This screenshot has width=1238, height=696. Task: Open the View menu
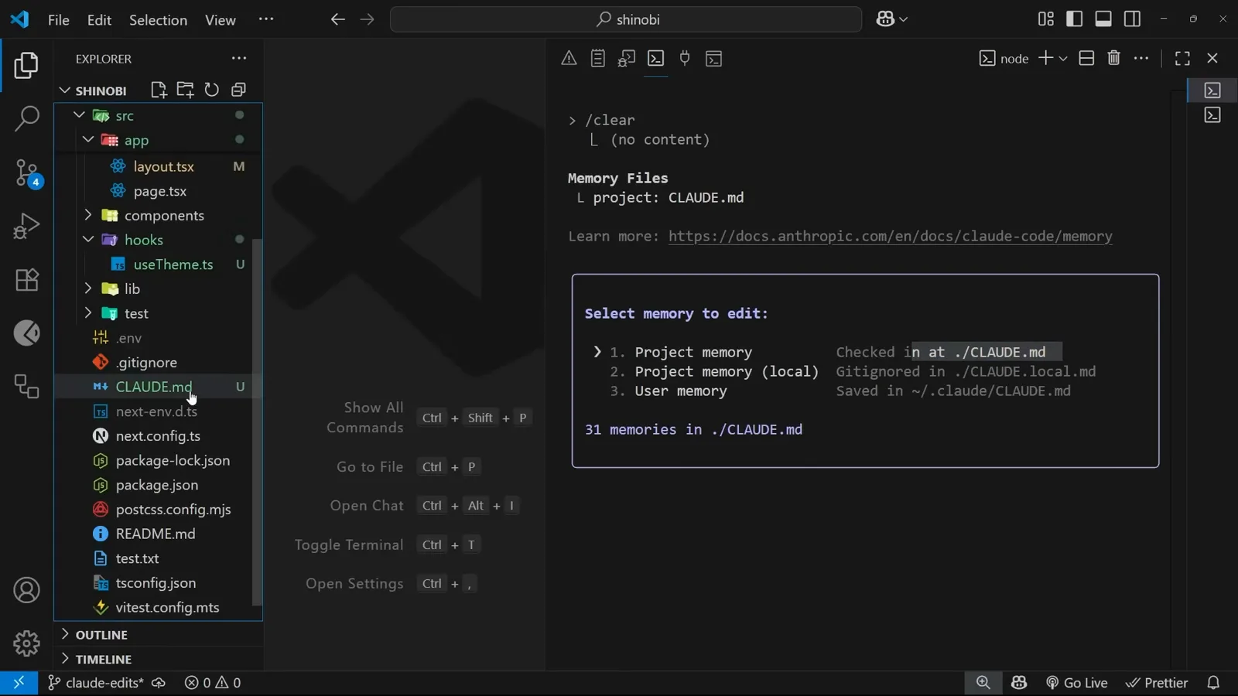220,20
